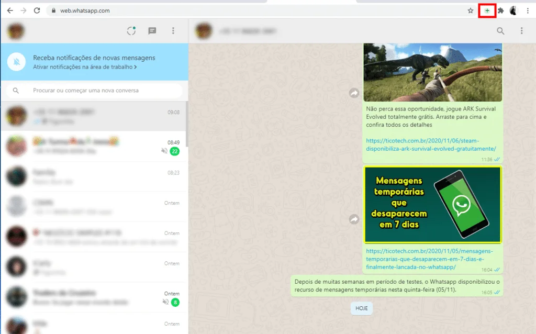
Task: Bookmark the page with the star icon
Action: pyautogui.click(x=470, y=10)
